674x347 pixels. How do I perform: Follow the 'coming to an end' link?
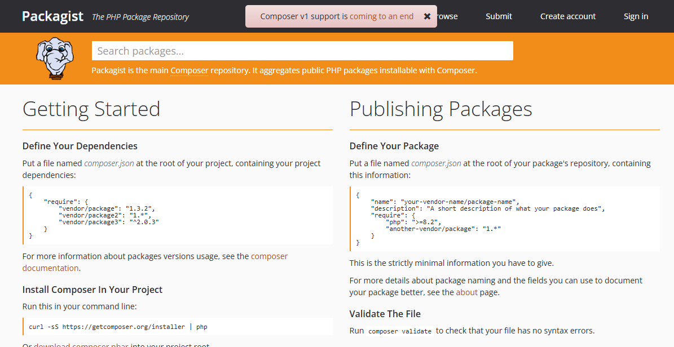(x=382, y=16)
